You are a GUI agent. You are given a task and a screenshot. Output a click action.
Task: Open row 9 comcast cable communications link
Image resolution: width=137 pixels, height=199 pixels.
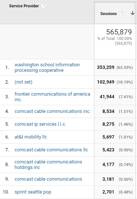(48, 179)
